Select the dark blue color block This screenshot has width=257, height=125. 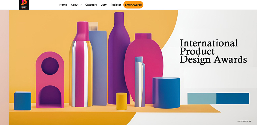tap(233, 99)
